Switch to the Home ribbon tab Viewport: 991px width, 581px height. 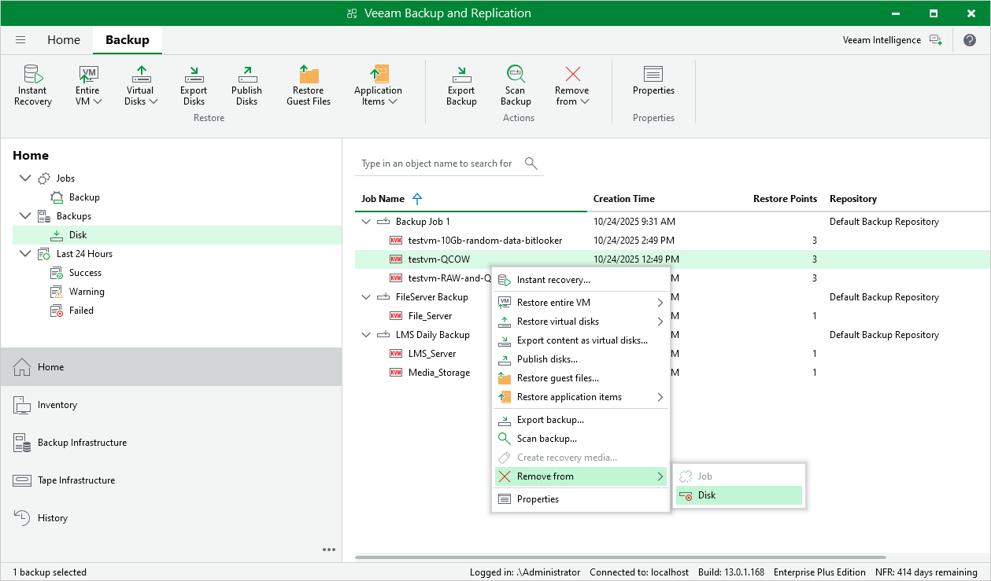tap(64, 40)
